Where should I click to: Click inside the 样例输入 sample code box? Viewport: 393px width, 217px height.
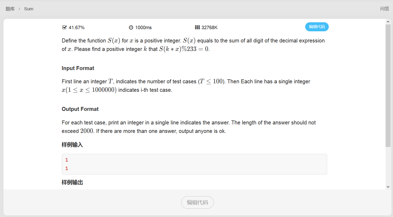pyautogui.click(x=194, y=164)
